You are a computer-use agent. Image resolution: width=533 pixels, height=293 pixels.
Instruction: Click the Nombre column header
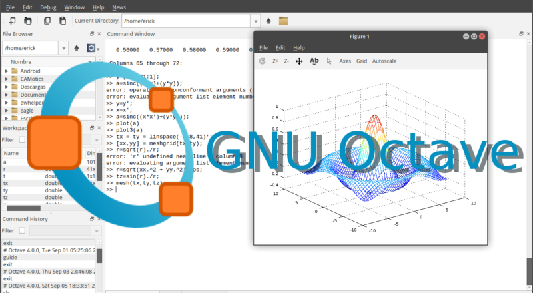pyautogui.click(x=48, y=61)
